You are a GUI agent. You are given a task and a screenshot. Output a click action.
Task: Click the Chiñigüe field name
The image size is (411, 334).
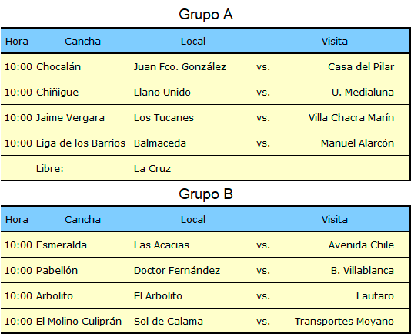pyautogui.click(x=57, y=93)
